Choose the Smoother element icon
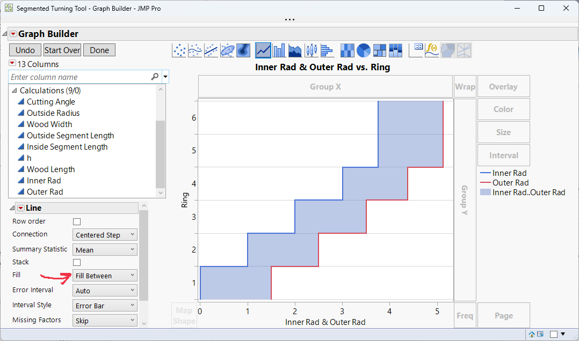The height and width of the screenshot is (341, 579). pyautogui.click(x=196, y=50)
